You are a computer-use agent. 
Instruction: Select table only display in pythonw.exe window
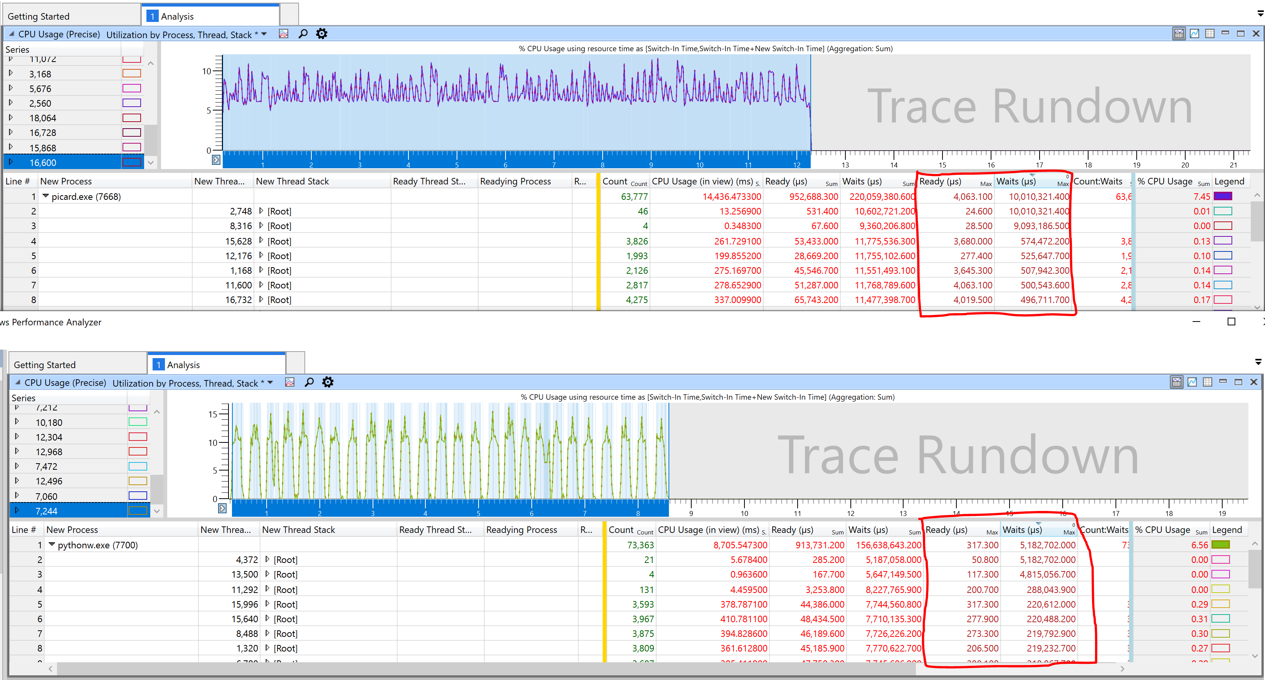[x=1208, y=382]
